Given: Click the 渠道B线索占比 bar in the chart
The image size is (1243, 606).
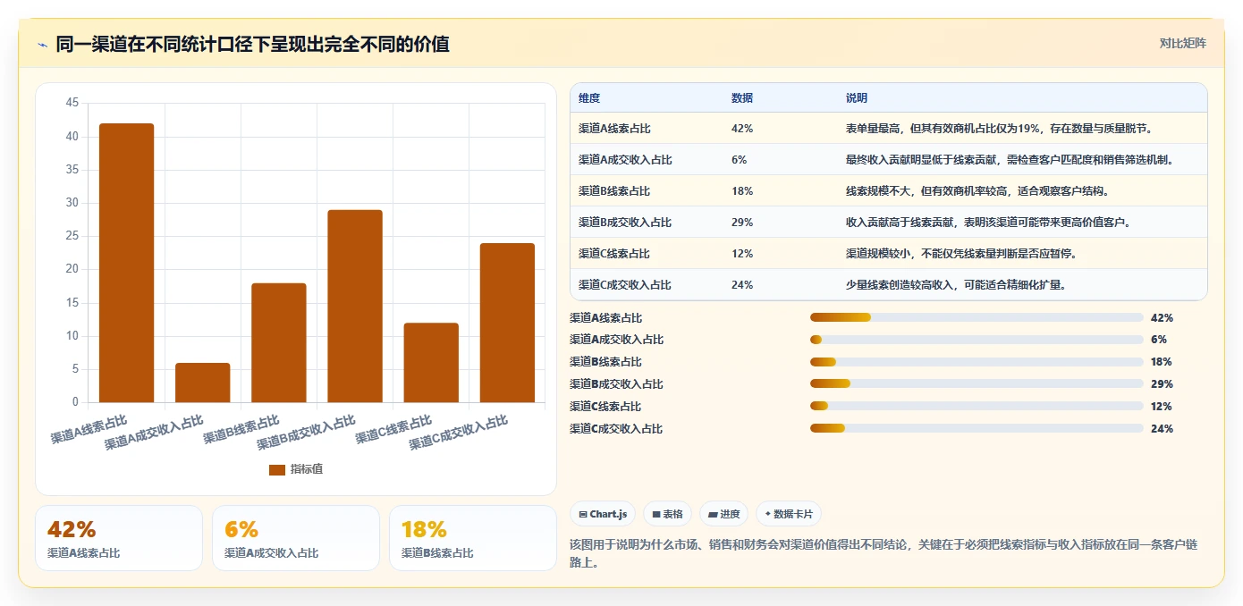Looking at the screenshot, I should coord(279,342).
